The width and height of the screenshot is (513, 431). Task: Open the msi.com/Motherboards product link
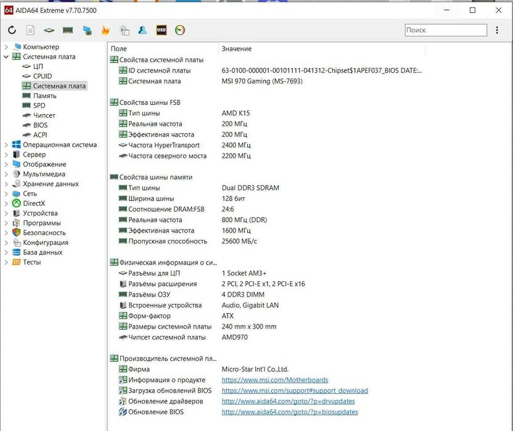click(275, 380)
